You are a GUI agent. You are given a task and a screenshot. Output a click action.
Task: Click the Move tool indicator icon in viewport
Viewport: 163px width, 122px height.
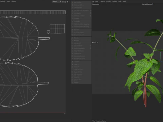pyautogui.click(x=97, y=43)
